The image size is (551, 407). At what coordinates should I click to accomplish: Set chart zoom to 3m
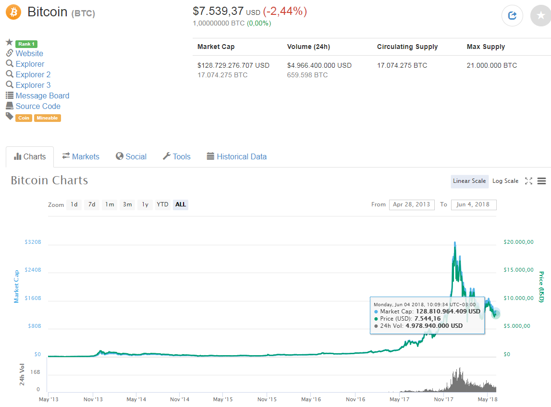(x=127, y=204)
